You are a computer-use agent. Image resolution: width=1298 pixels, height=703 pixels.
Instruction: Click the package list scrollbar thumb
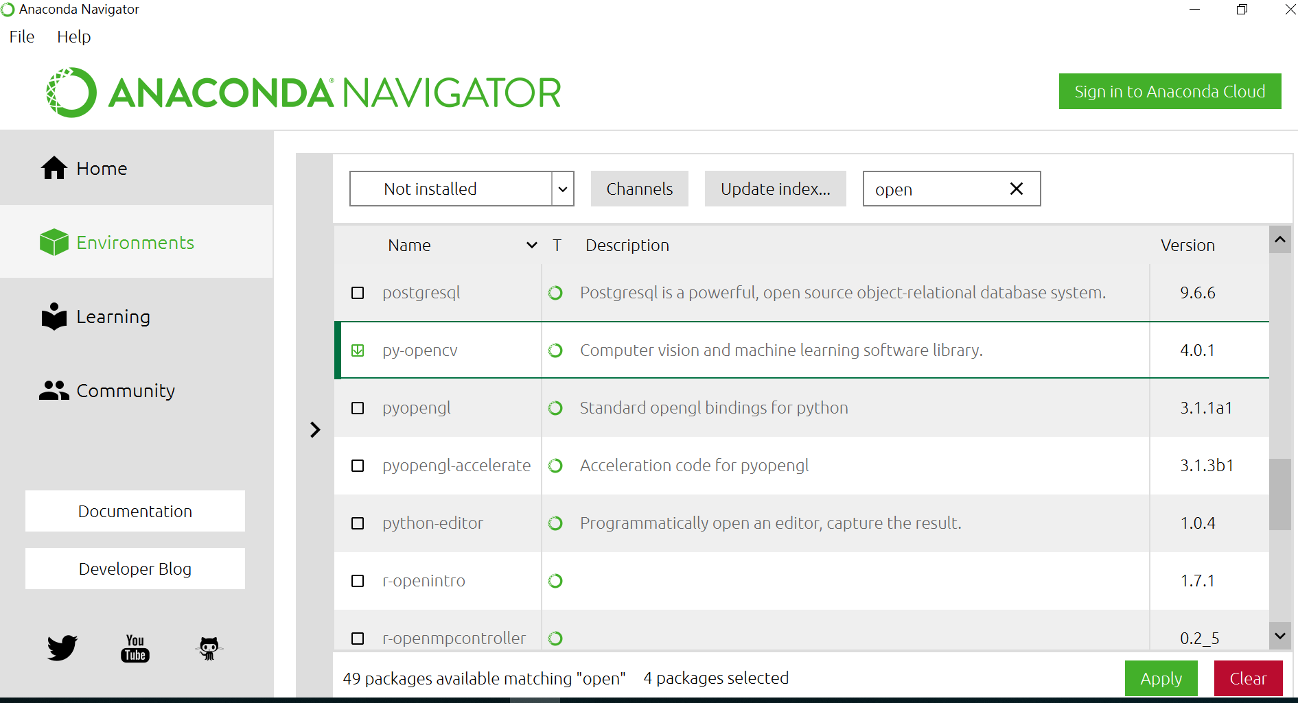pos(1279,494)
